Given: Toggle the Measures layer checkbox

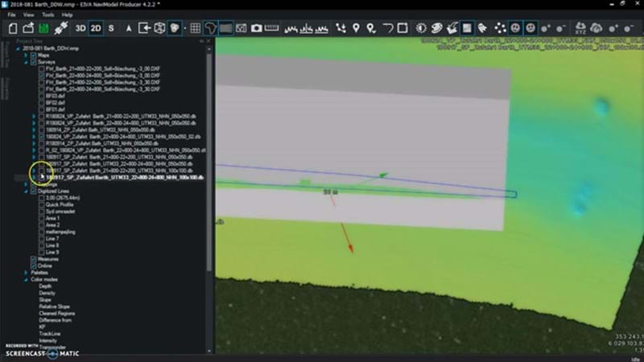Looking at the screenshot, I should point(33,259).
